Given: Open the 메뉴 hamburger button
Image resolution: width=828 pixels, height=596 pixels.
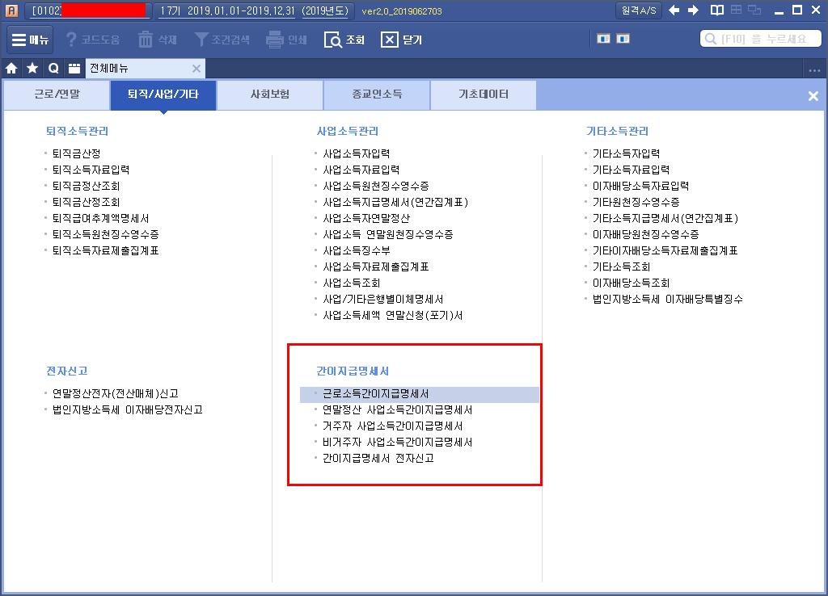Looking at the screenshot, I should (x=30, y=40).
